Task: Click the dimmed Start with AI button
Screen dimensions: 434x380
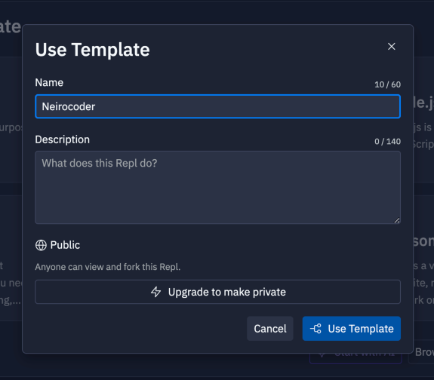Action: 356,358
